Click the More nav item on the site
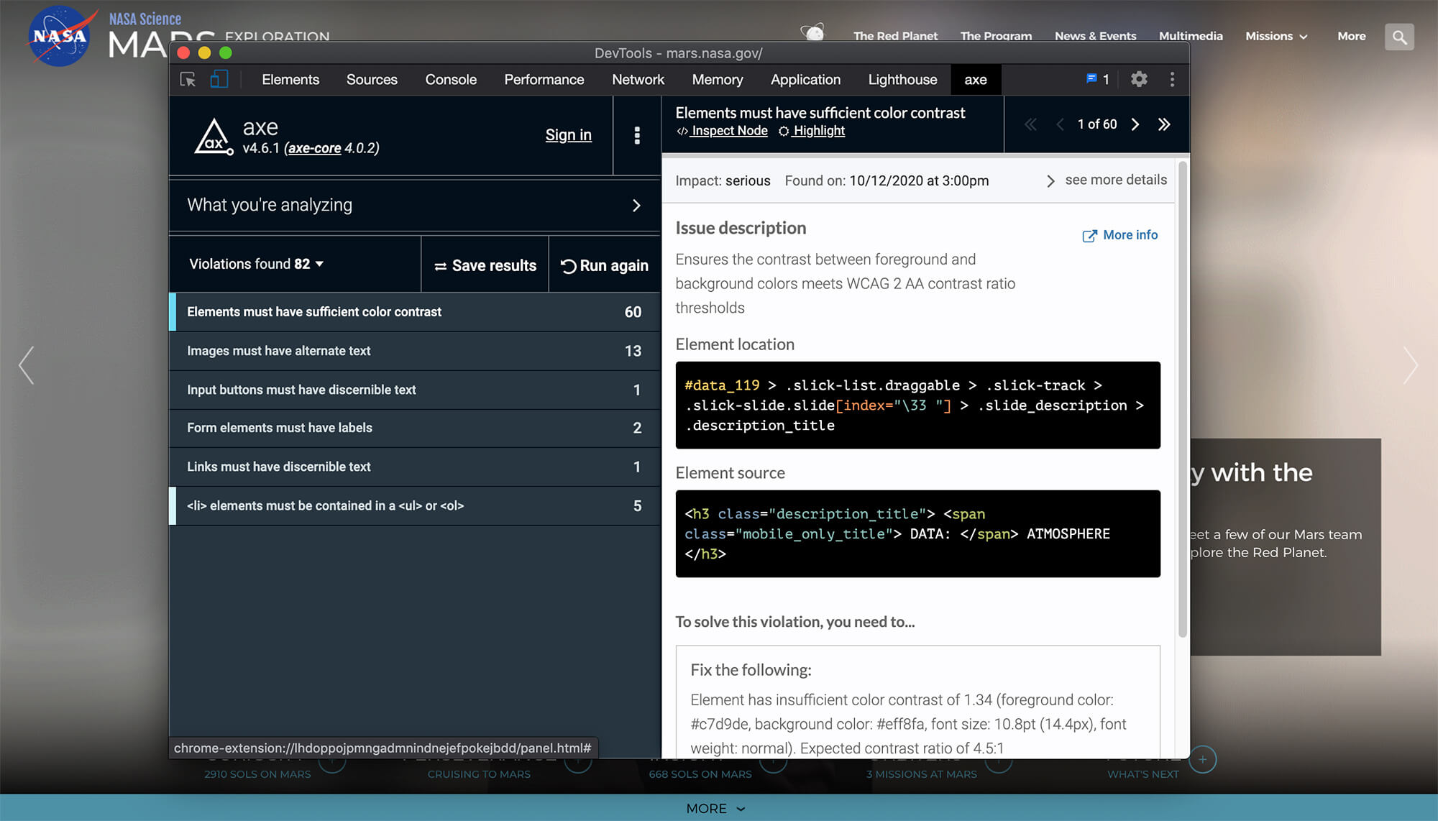Image resolution: width=1438 pixels, height=821 pixels. 1352,36
